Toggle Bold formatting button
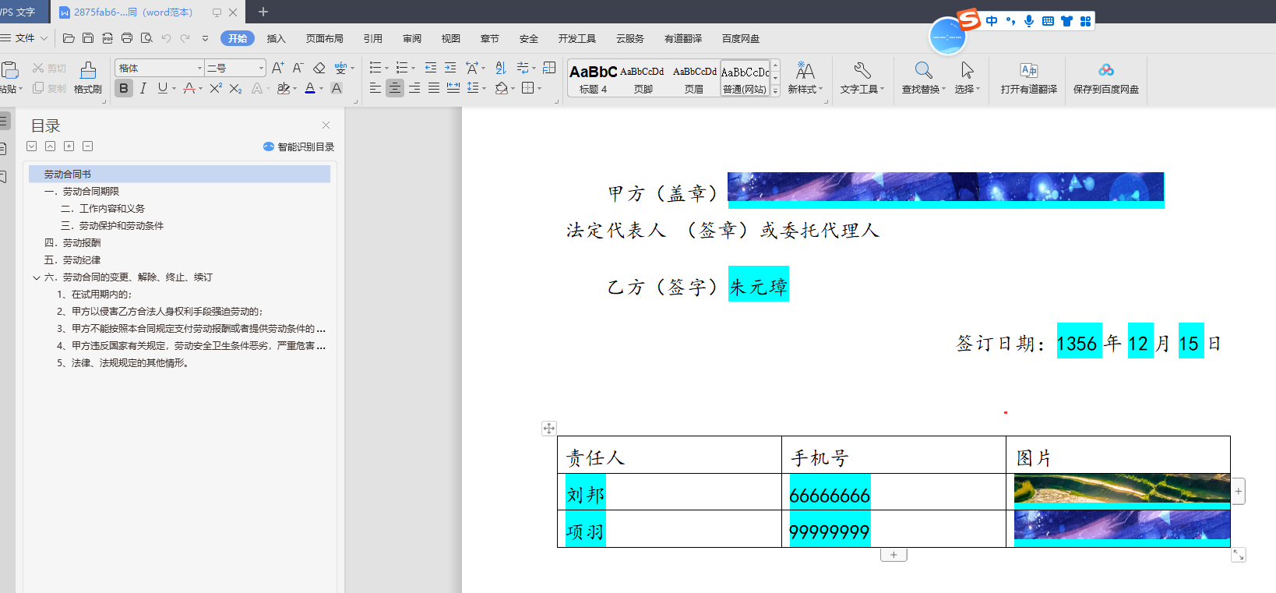Image resolution: width=1276 pixels, height=593 pixels. coord(123,89)
